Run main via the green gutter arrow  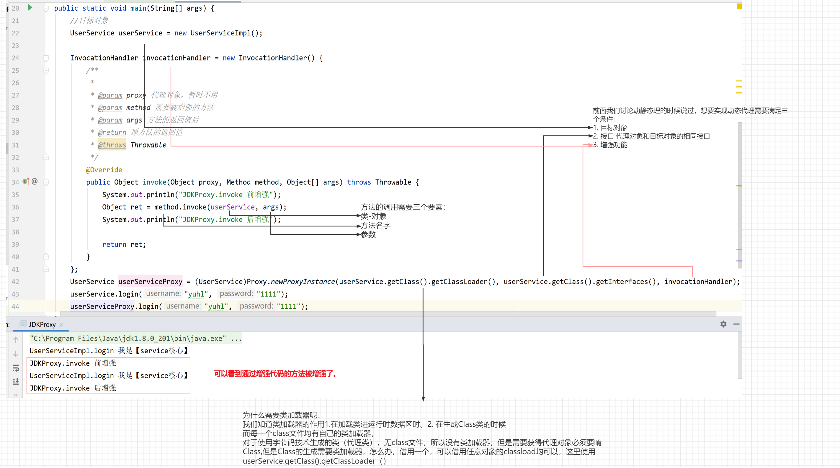tap(30, 7)
